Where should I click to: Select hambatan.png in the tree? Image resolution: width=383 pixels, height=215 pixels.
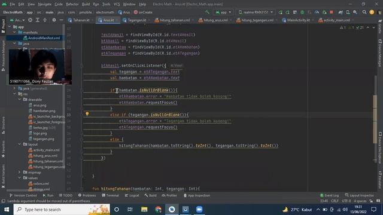pyautogui.click(x=44, y=111)
